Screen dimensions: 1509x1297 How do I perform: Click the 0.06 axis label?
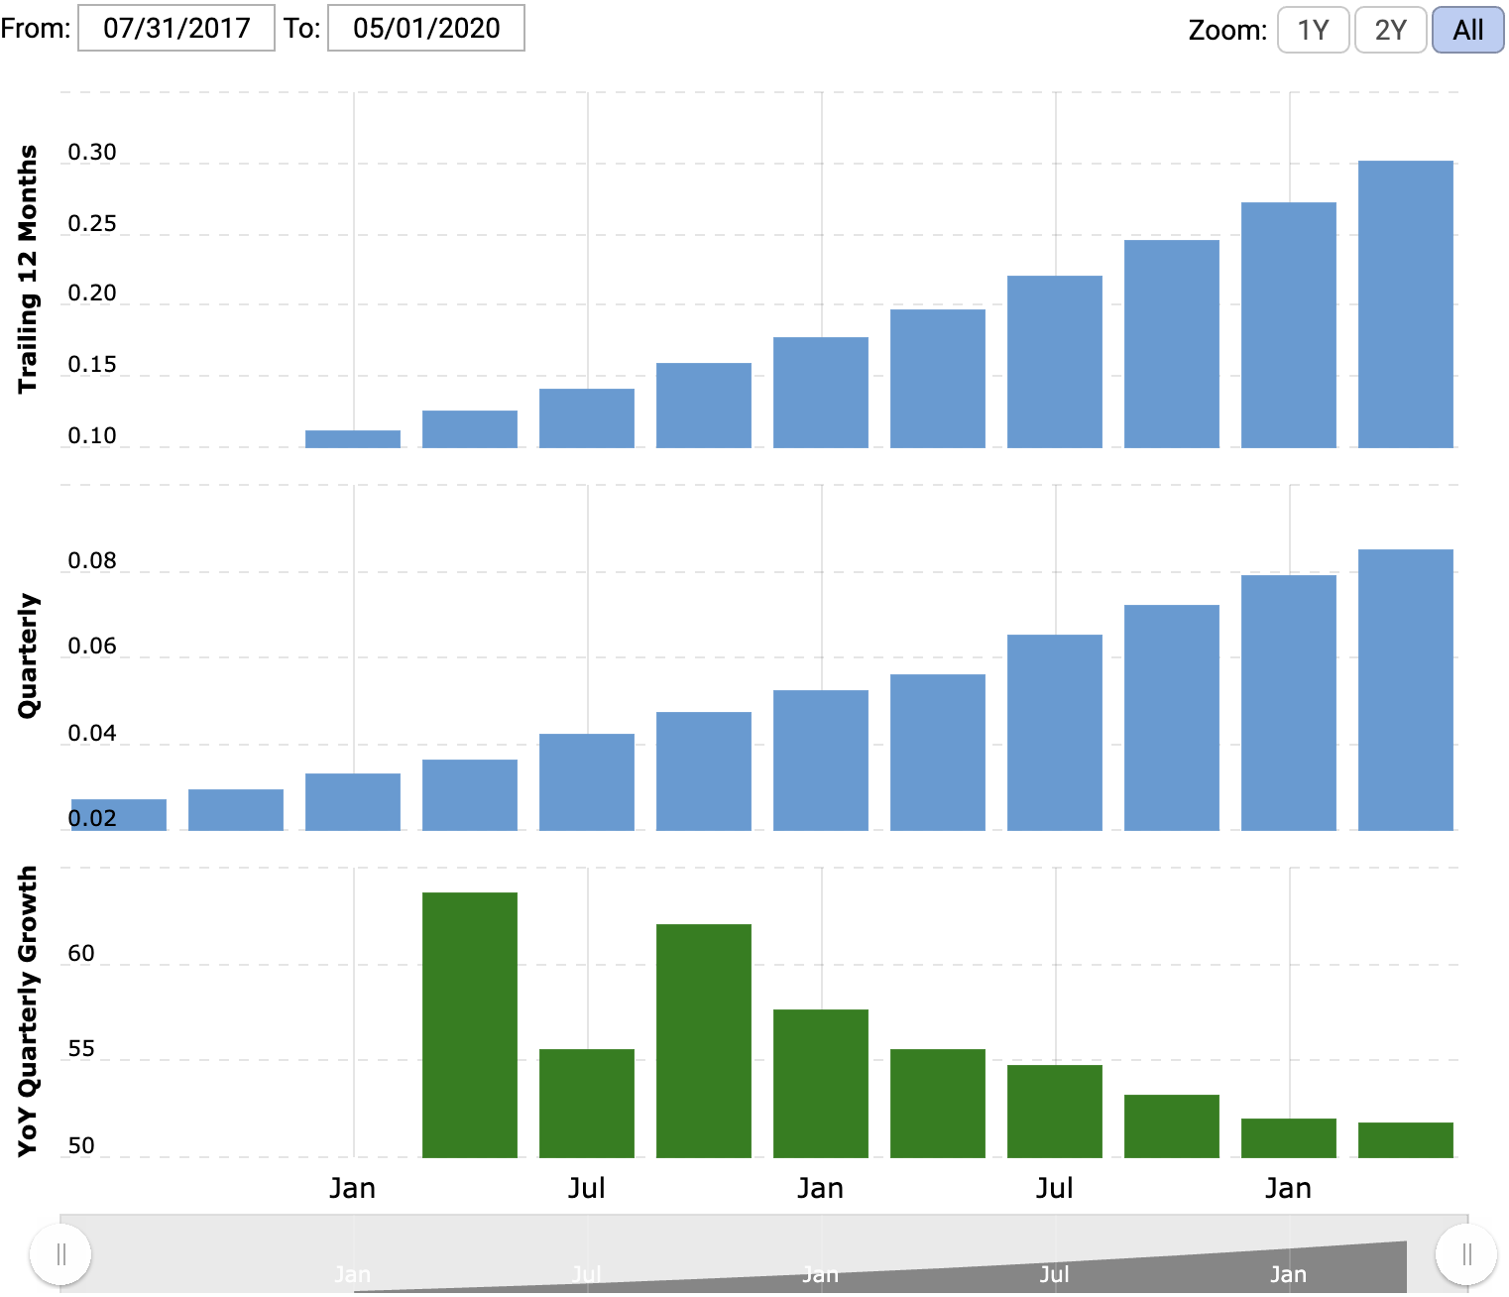click(92, 646)
